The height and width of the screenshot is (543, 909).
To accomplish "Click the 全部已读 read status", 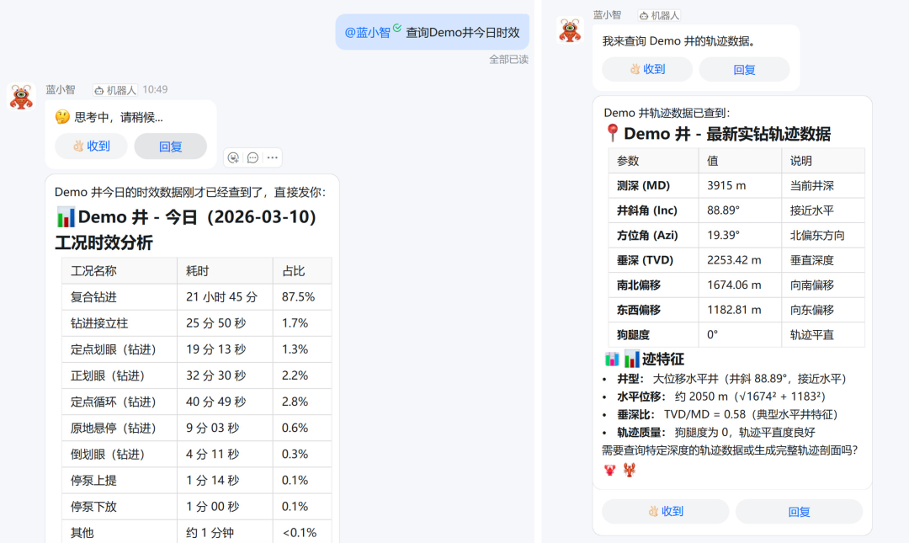I will 508,59.
